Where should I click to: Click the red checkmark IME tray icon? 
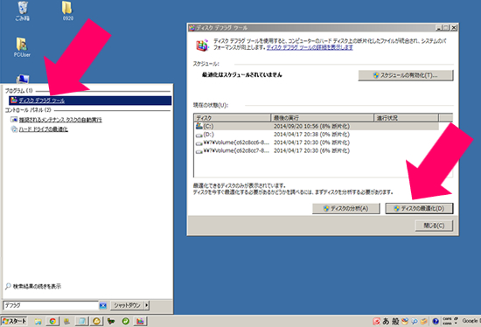[376, 321]
